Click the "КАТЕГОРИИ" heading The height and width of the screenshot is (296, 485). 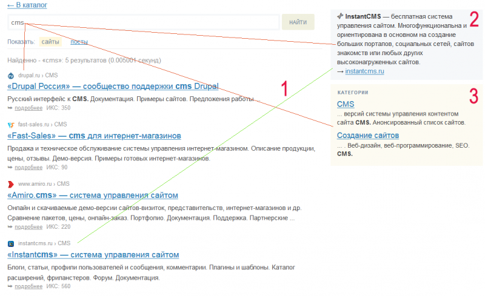353,93
